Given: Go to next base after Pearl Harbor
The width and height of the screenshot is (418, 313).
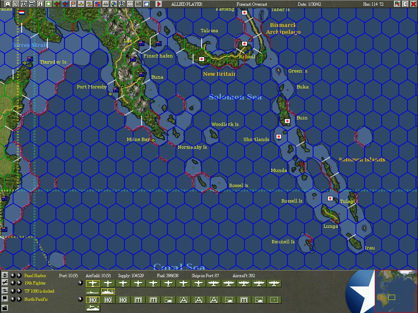Looking at the screenshot, I should (19, 275).
